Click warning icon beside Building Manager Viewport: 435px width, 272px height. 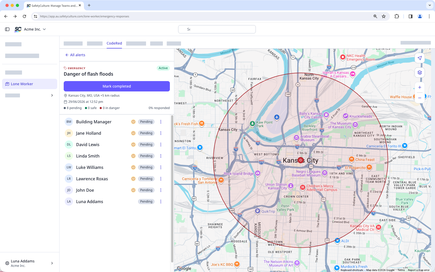[133, 122]
